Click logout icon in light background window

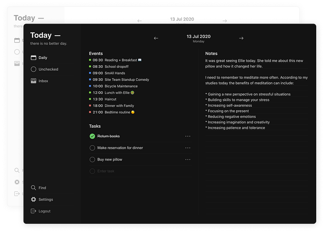(x=17, y=194)
